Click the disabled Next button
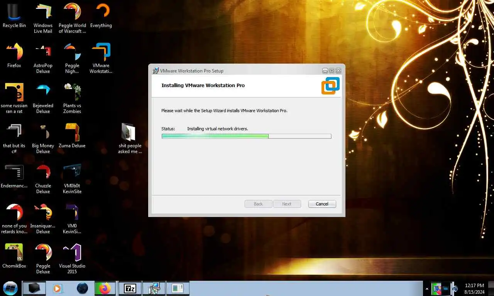 click(287, 204)
